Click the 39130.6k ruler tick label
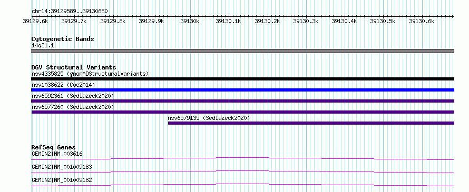 pos(422,21)
